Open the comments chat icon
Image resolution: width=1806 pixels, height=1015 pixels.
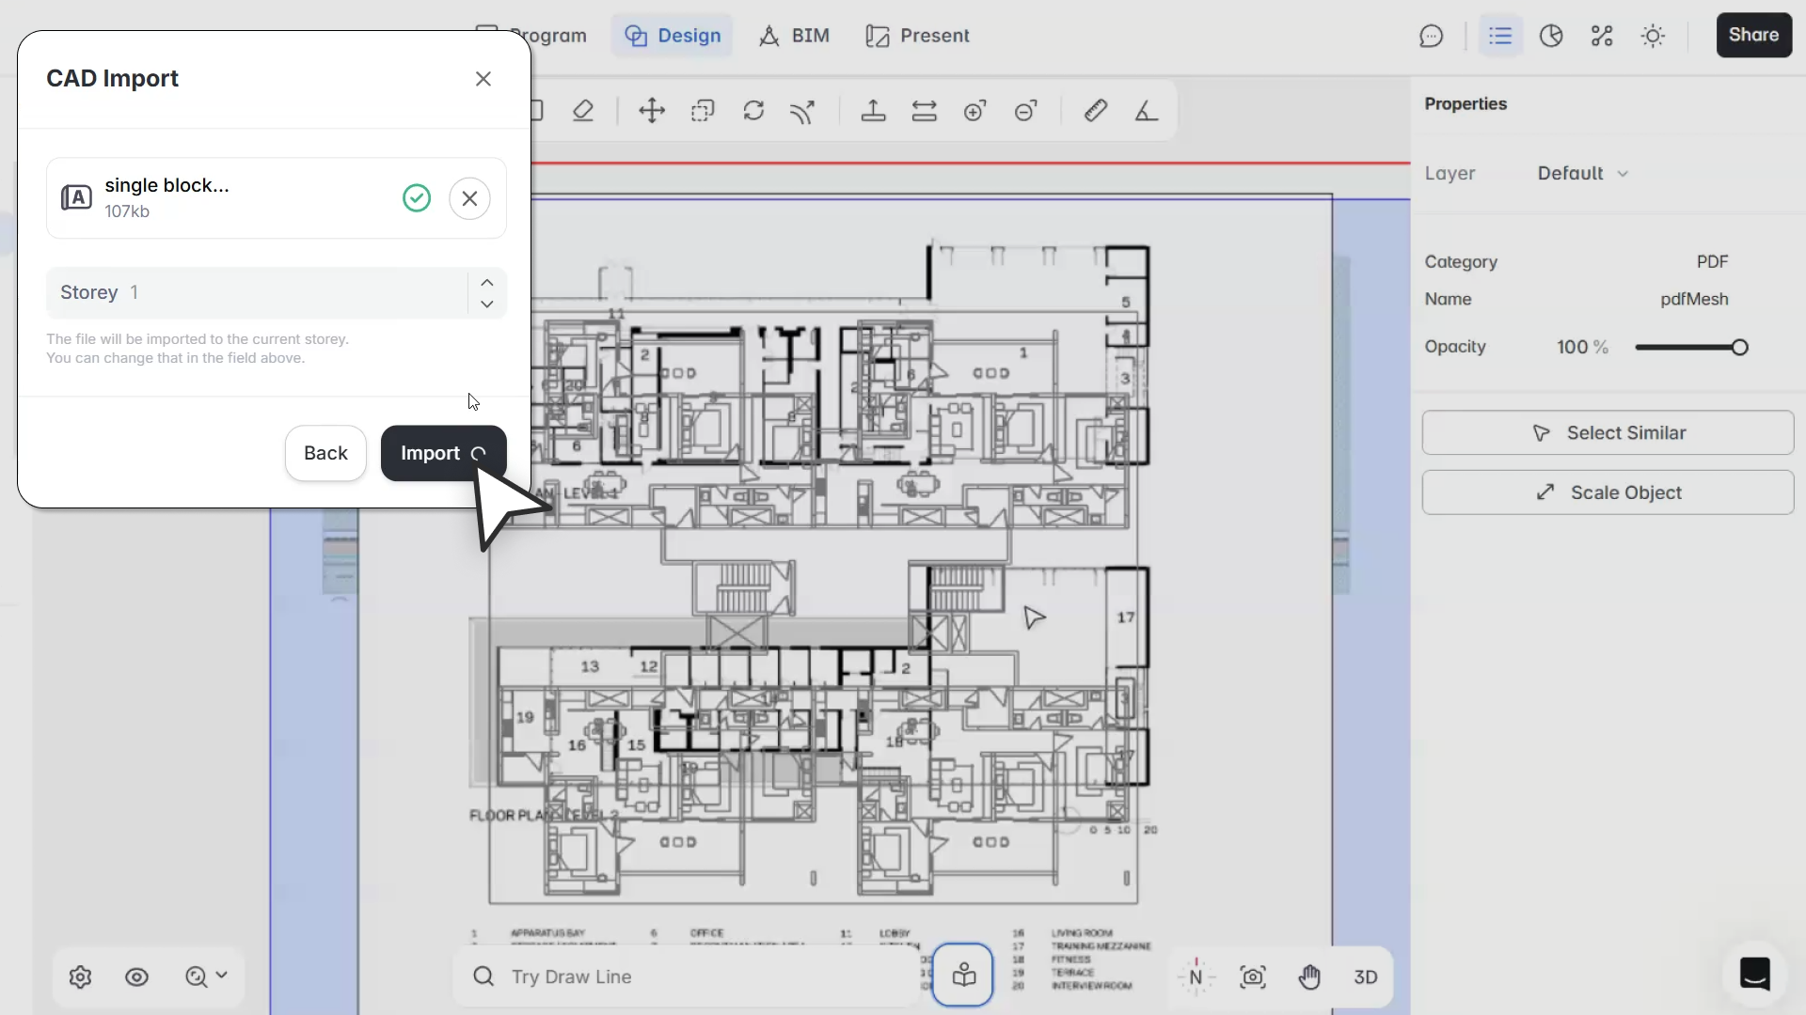1431,36
